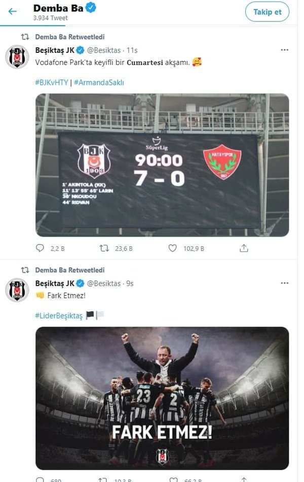The height and width of the screenshot is (482, 304).
Task: Click the Takip et follow button
Action: pyautogui.click(x=267, y=12)
